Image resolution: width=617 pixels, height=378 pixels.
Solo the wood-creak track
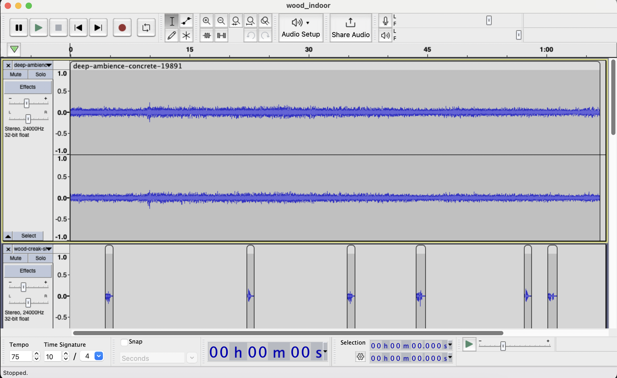coord(40,258)
